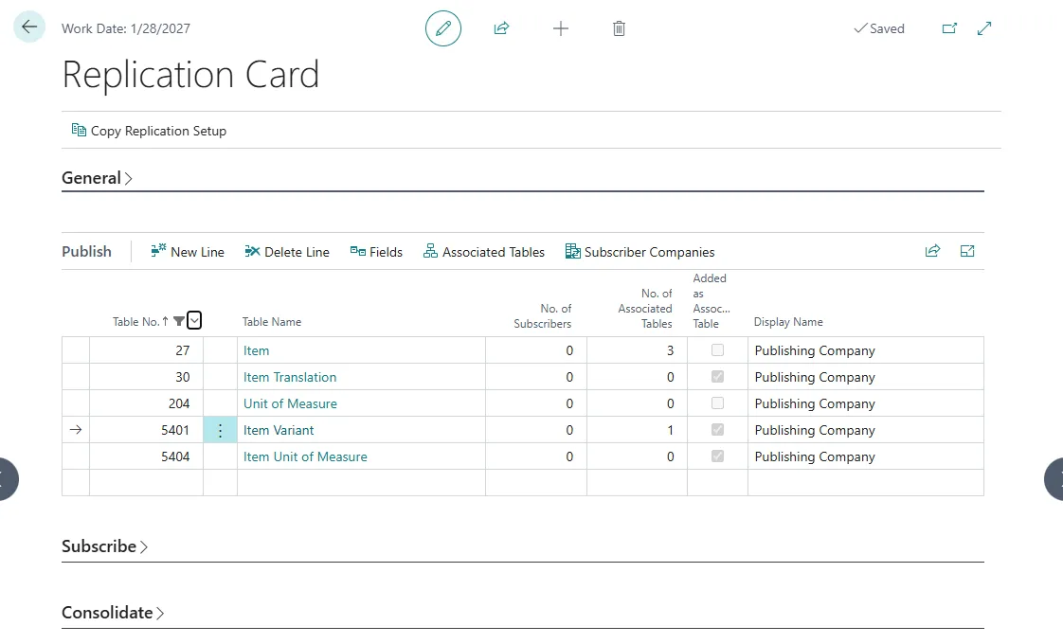Image resolution: width=1063 pixels, height=644 pixels.
Task: Open the Share options at the top
Action: (502, 28)
